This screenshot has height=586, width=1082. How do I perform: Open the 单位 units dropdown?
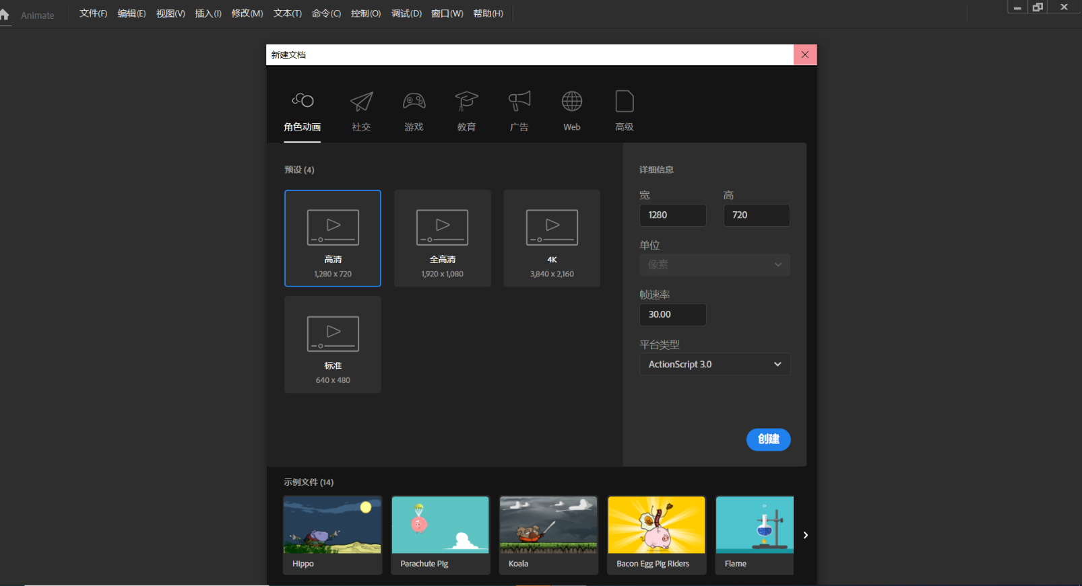tap(714, 265)
